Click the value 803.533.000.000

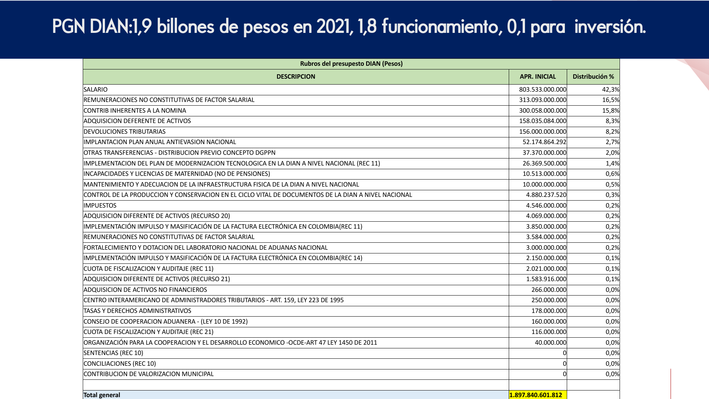coord(542,89)
